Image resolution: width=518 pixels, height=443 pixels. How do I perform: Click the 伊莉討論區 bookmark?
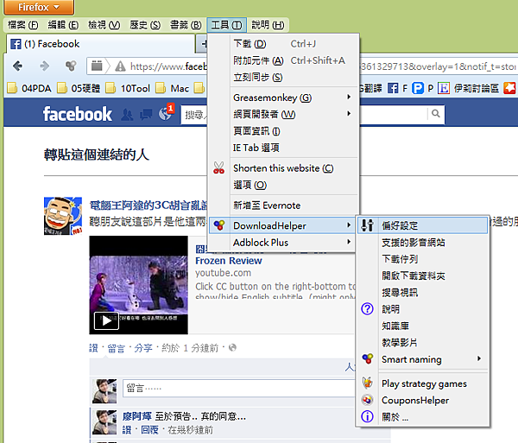pos(469,88)
